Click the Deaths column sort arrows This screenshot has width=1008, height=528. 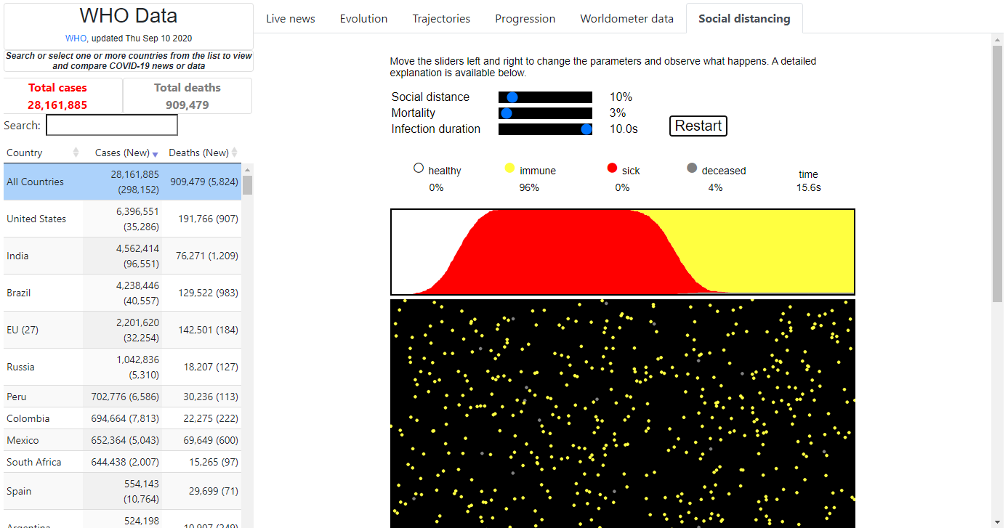pyautogui.click(x=234, y=153)
